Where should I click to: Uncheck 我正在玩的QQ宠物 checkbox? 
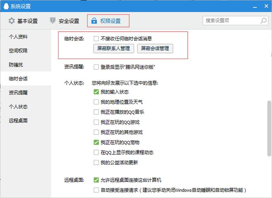(96, 142)
